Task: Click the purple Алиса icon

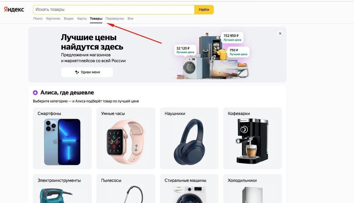Action: point(35,92)
